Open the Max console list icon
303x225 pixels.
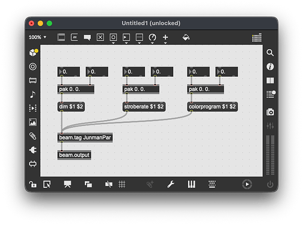[x=271, y=94]
